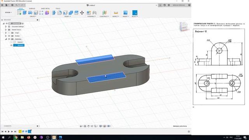Activate the root component radio button
The width and height of the screenshot is (249, 140).
pos(23,23)
